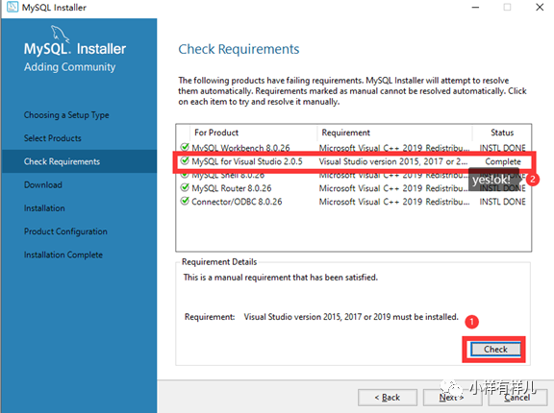Click the Check button
The width and height of the screenshot is (554, 413).
pos(495,350)
